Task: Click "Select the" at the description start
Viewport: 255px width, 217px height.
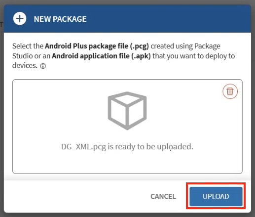Action: click(28, 46)
